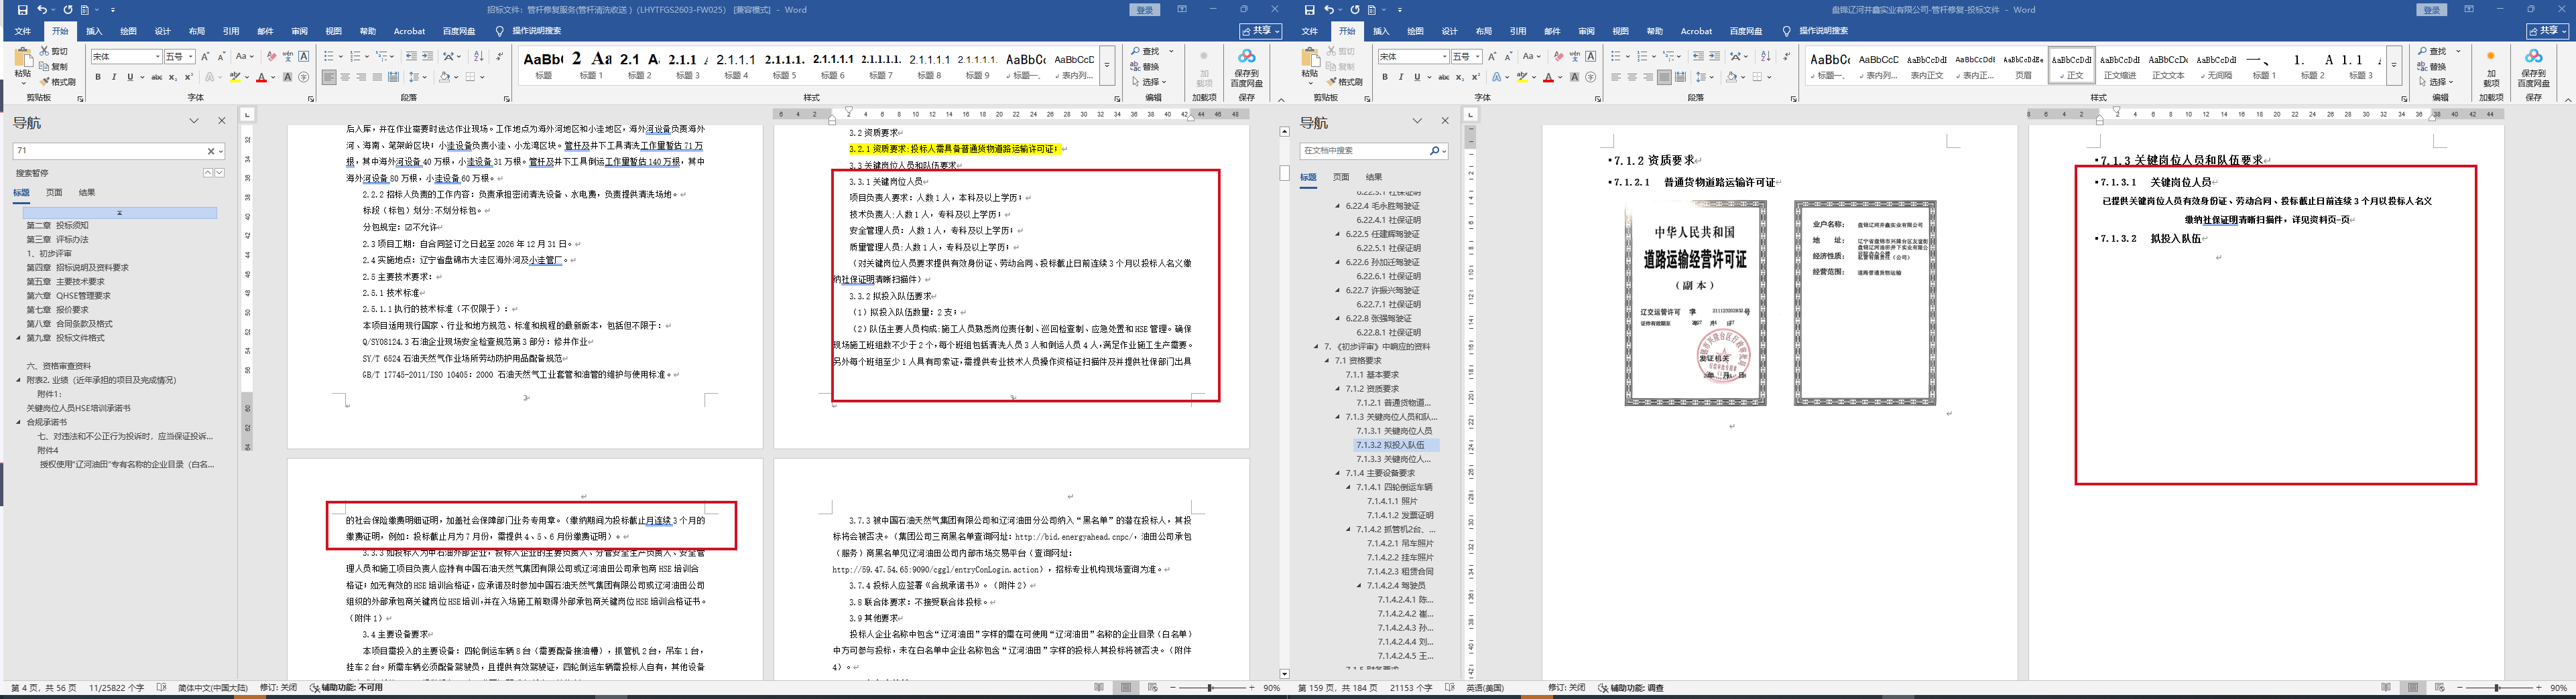The width and height of the screenshot is (2576, 699).
Task: Toggle bold in the right Word window
Action: click(x=1385, y=77)
